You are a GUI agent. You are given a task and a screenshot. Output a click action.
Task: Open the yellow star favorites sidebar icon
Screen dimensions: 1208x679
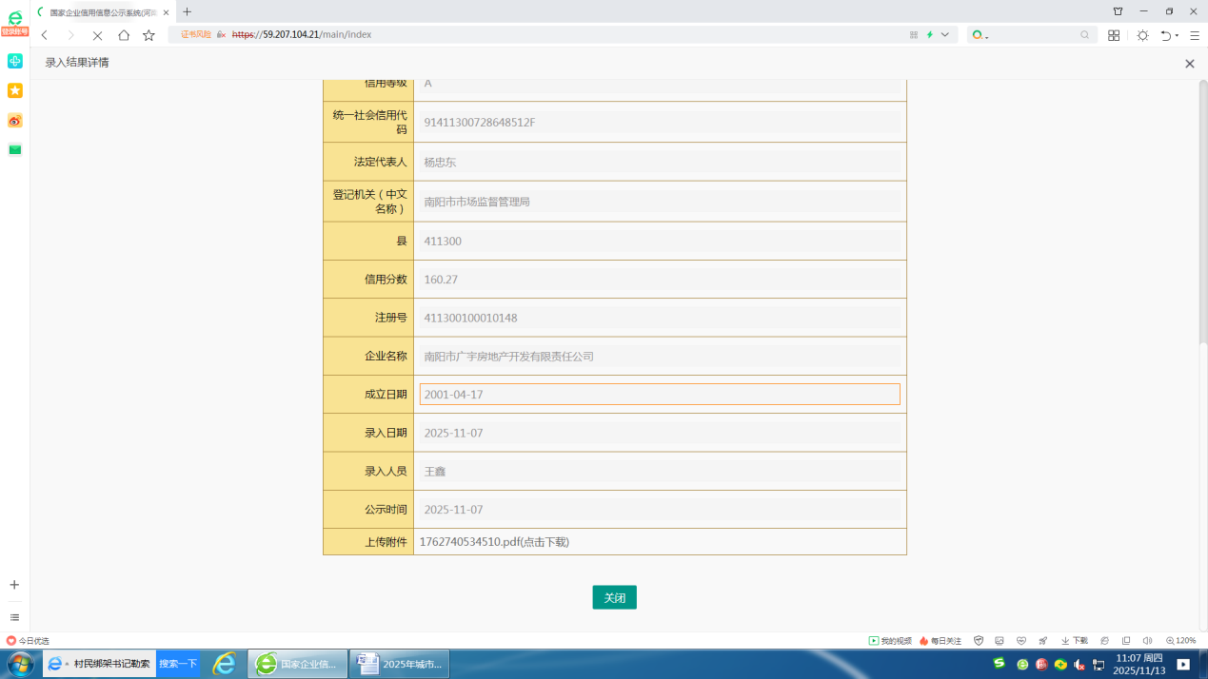[x=14, y=90]
